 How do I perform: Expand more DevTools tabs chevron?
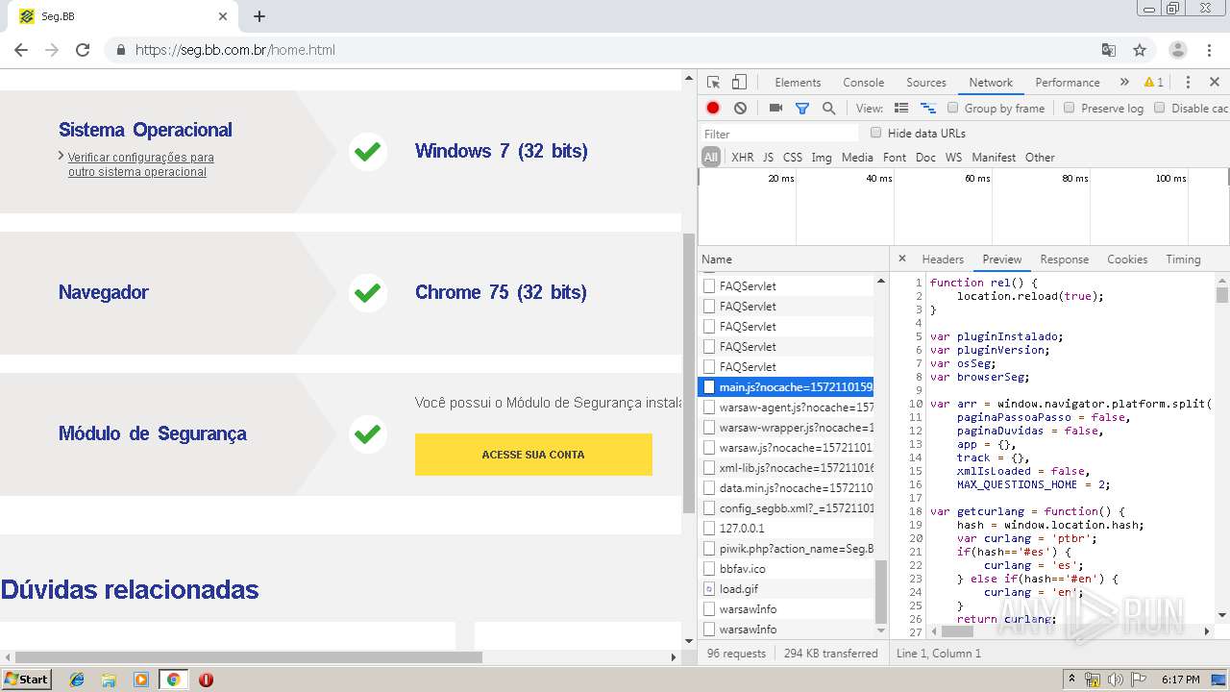(x=1124, y=83)
